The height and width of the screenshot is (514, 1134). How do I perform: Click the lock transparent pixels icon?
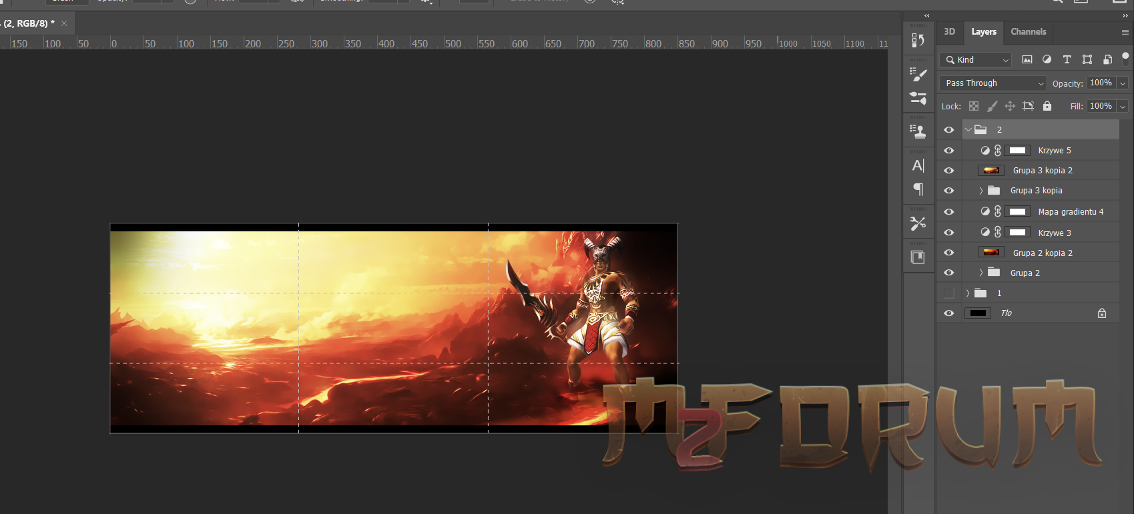(974, 106)
